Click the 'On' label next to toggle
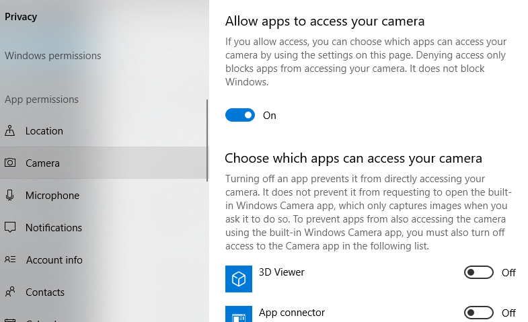The height and width of the screenshot is (322, 528). click(270, 116)
